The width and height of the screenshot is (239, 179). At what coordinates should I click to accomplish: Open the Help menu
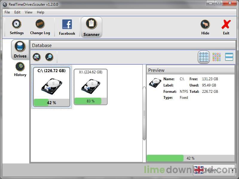[41, 12]
